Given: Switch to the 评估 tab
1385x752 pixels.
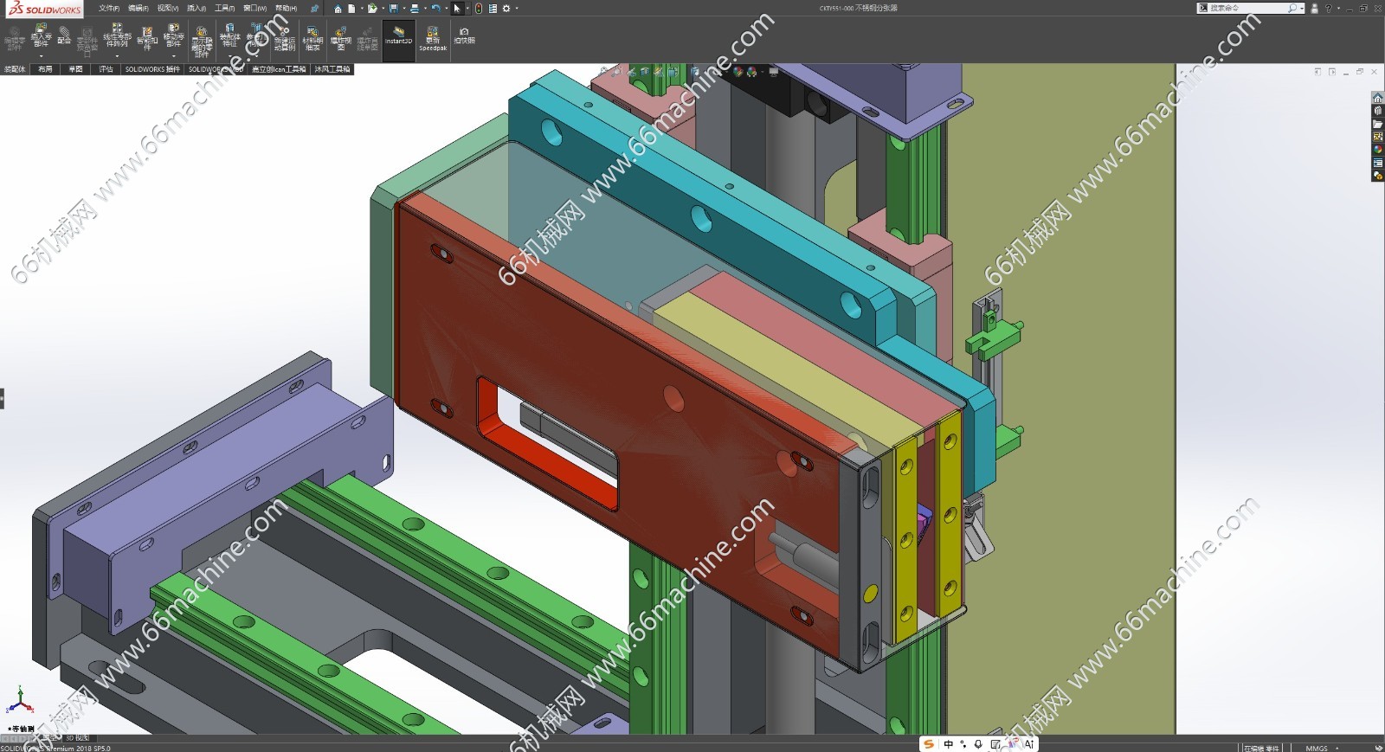Looking at the screenshot, I should pos(106,69).
